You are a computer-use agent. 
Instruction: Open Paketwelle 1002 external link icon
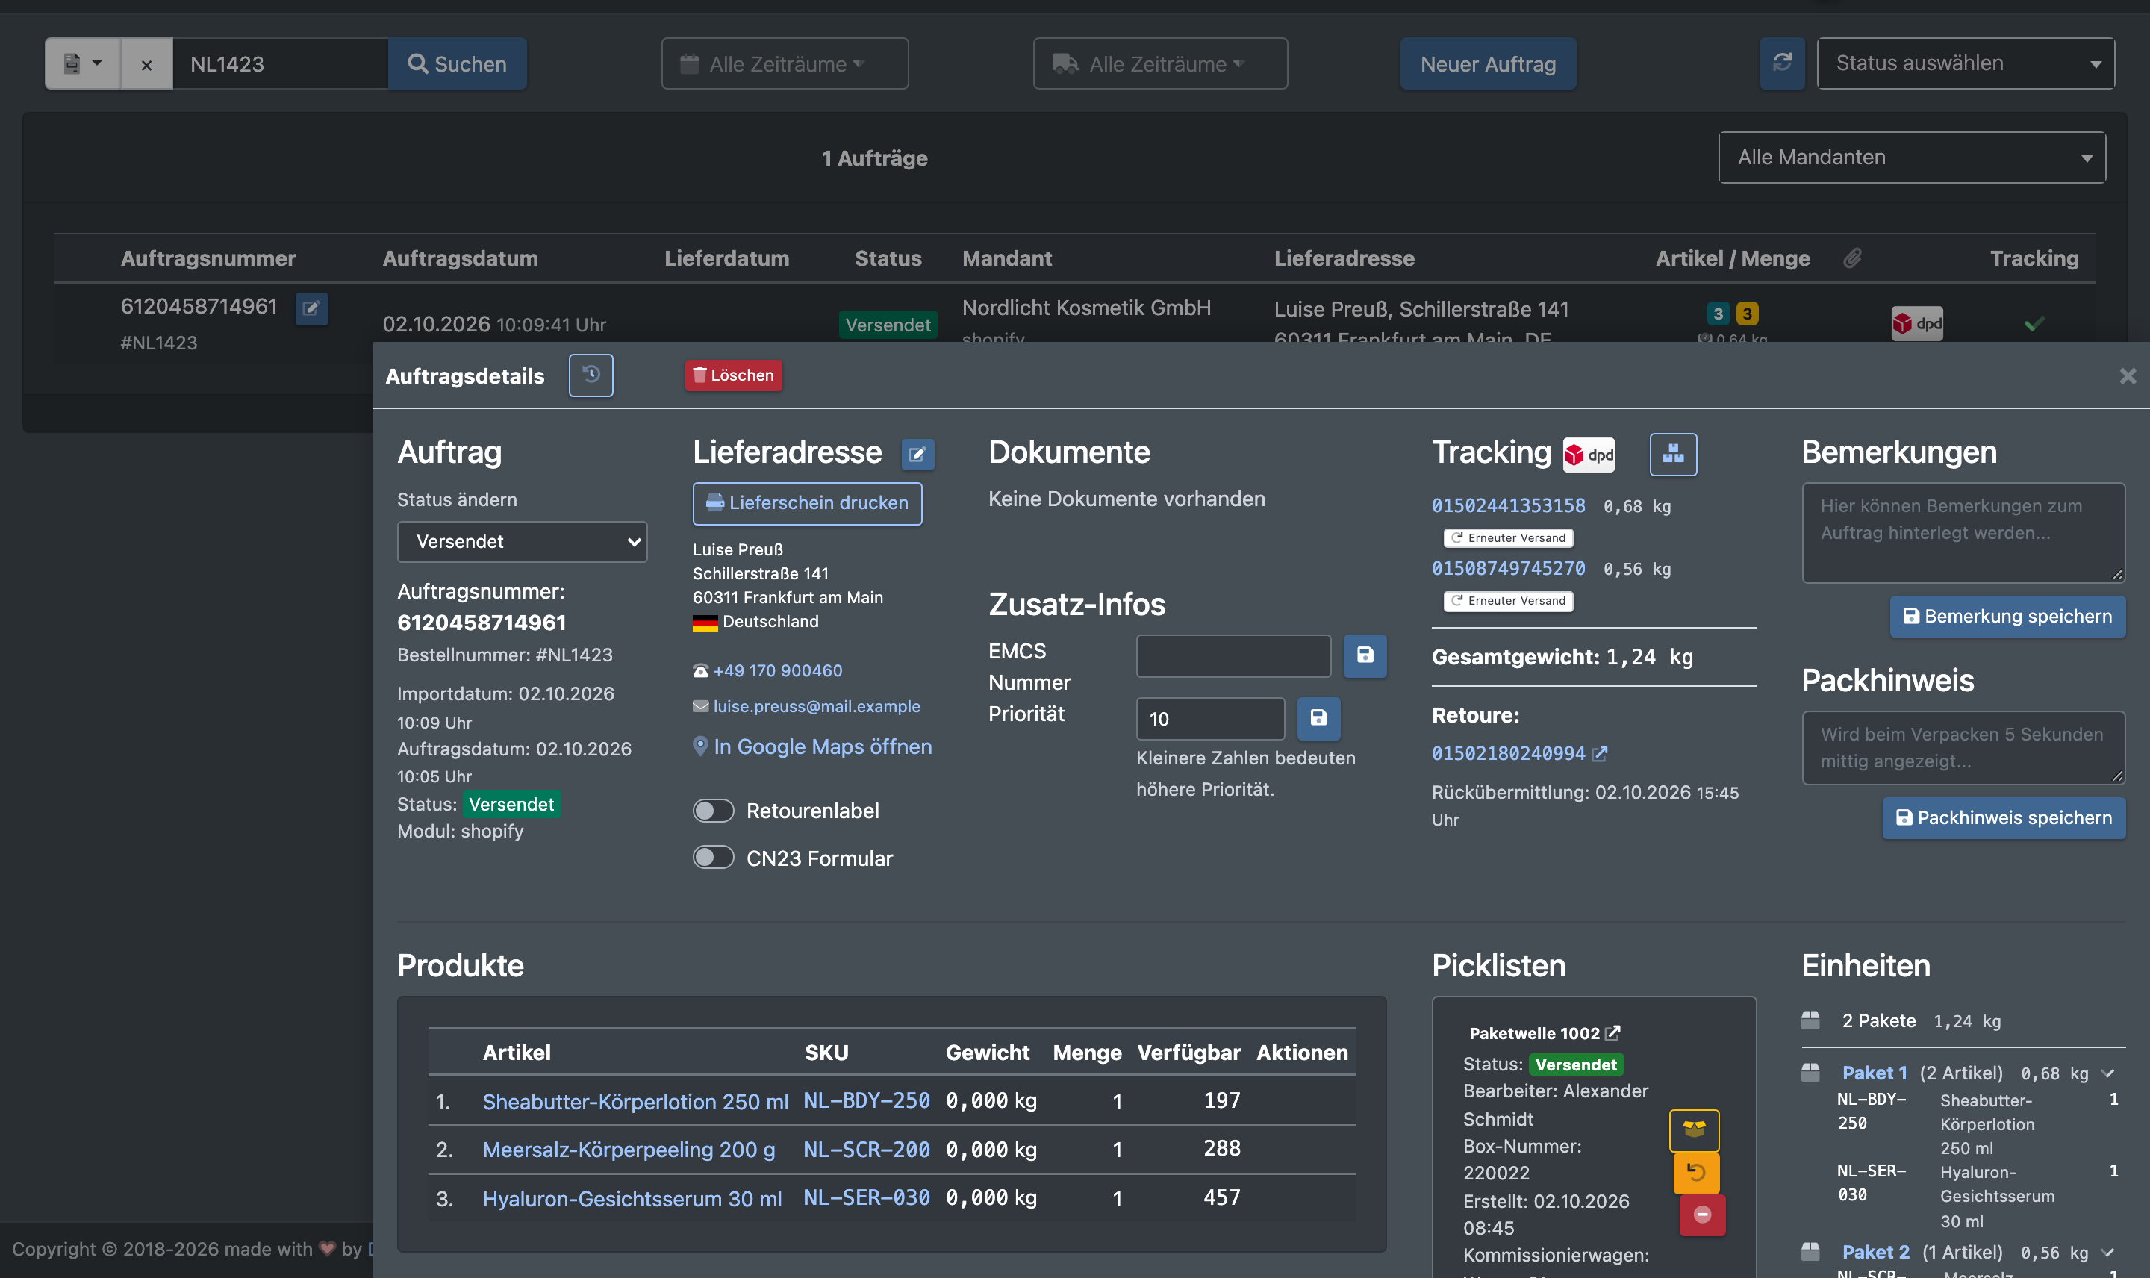click(1612, 1032)
